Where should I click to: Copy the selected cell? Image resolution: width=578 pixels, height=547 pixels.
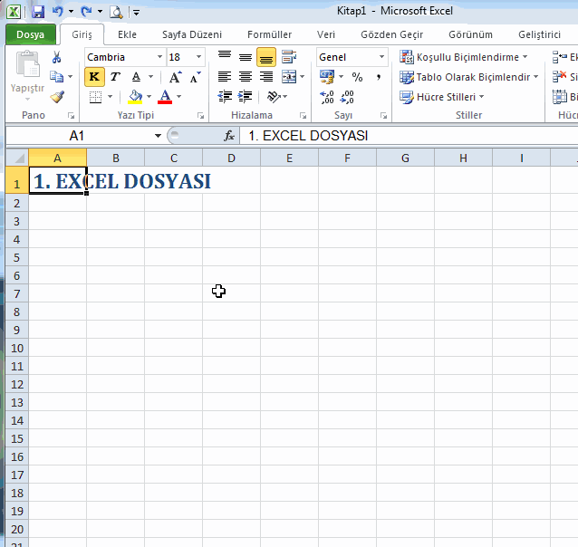(56, 77)
